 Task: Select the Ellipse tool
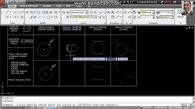(15, 17)
